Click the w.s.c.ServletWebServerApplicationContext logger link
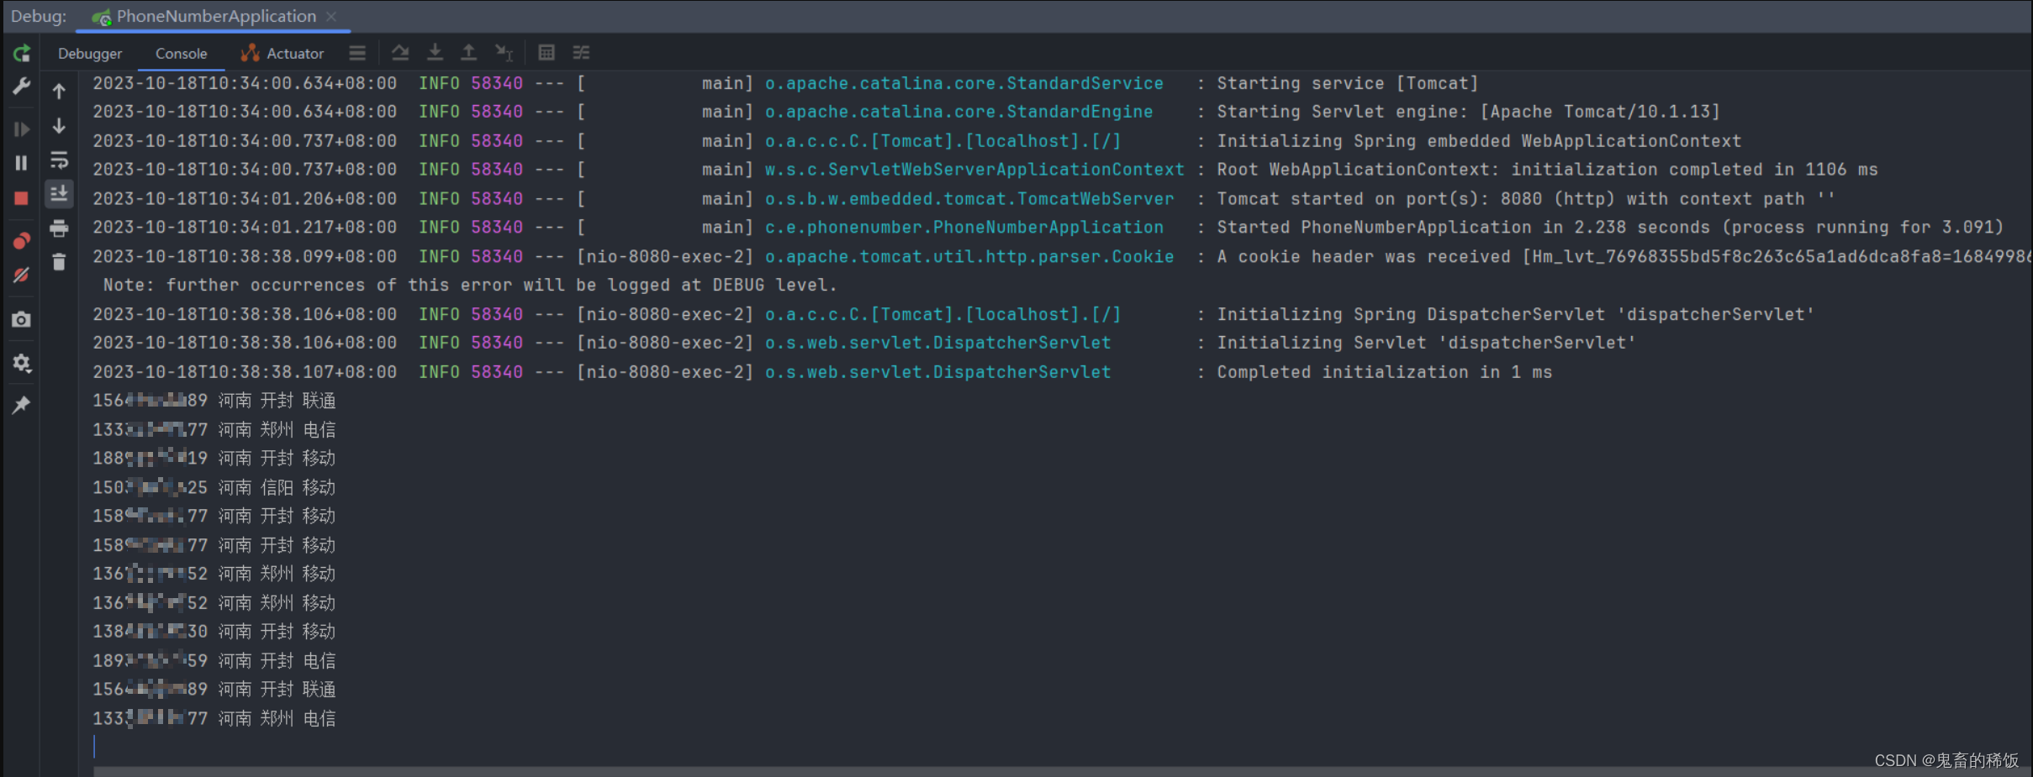Screen dimensions: 2033x777 coord(974,170)
